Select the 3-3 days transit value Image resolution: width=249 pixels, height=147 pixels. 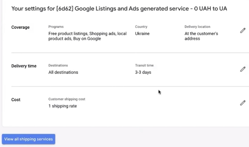click(143, 72)
